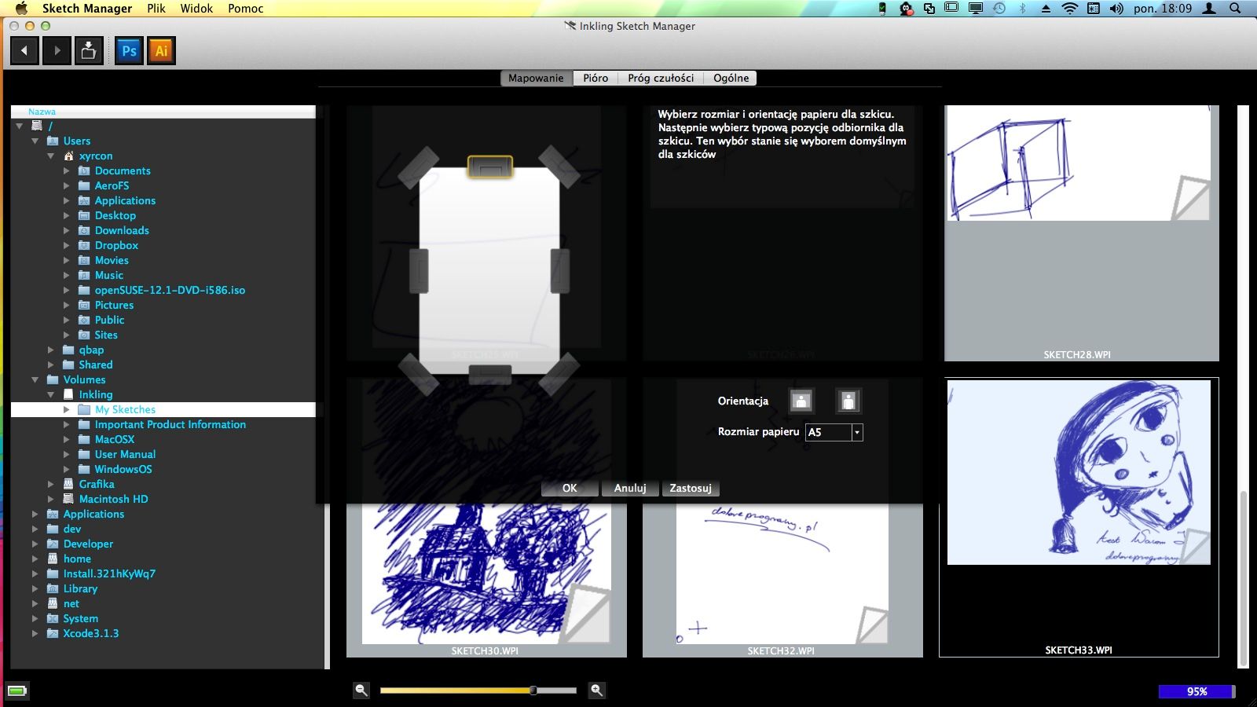Switch to the Ogólne tab
This screenshot has width=1257, height=707.
click(x=731, y=78)
